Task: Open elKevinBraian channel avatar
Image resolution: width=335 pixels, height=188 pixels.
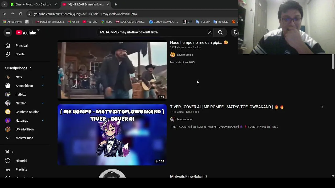Action: [x=173, y=55]
